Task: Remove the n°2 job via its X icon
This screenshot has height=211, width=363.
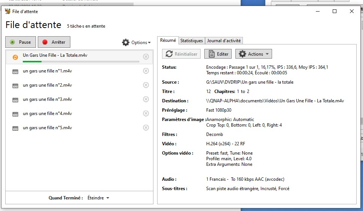Action: (x=146, y=85)
